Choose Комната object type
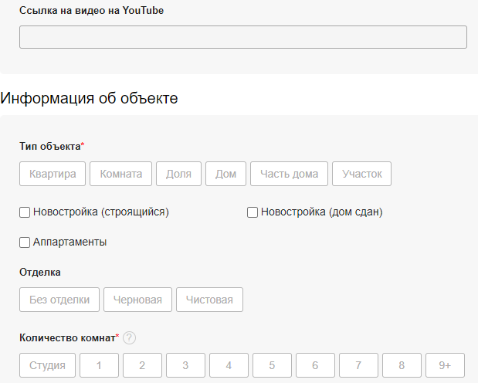This screenshot has height=383, width=478. (x=120, y=174)
